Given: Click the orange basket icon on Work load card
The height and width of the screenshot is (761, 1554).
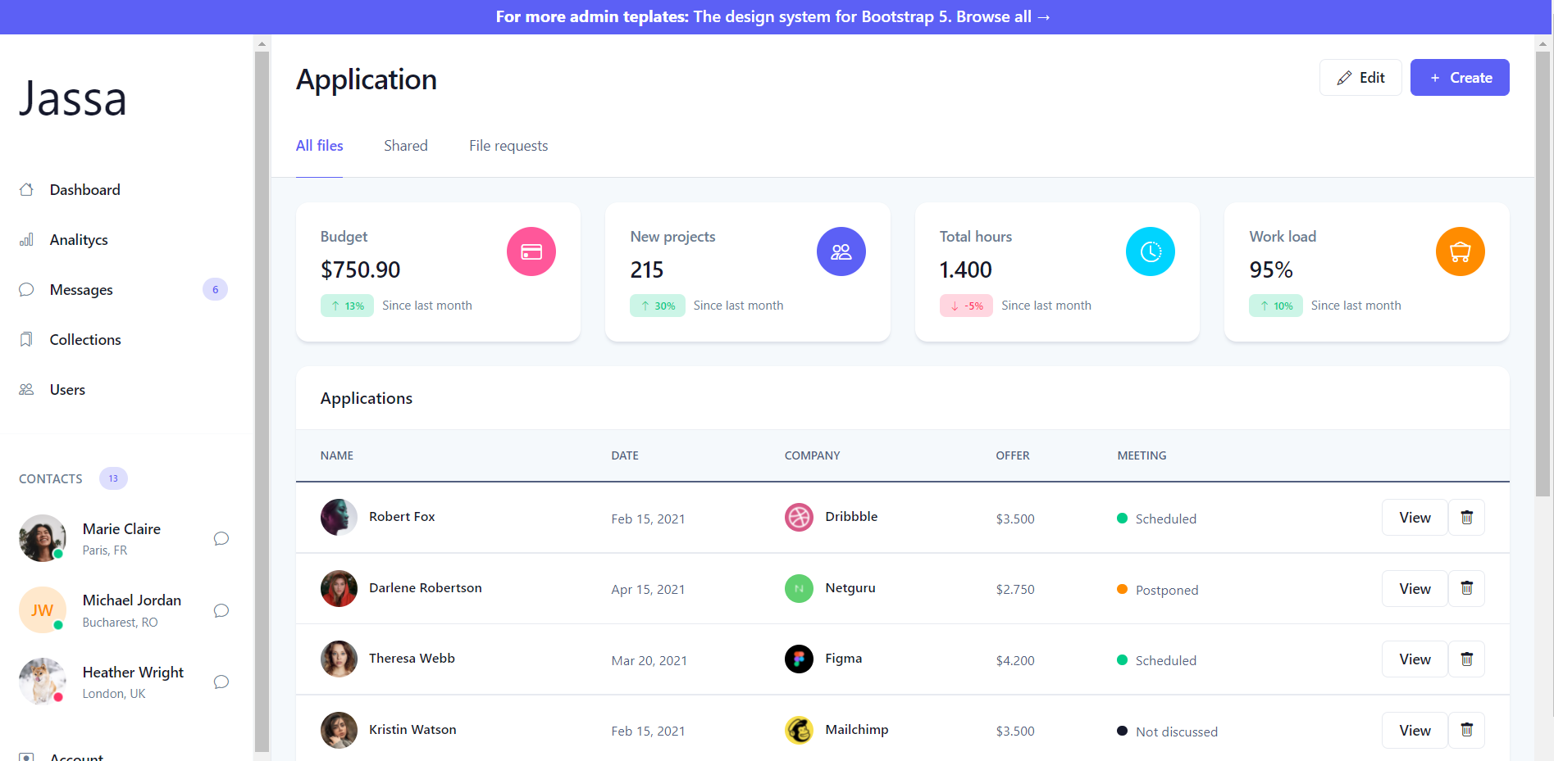Looking at the screenshot, I should click(x=1460, y=251).
